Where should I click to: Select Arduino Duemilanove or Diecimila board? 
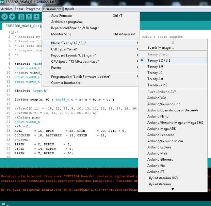point(173,110)
